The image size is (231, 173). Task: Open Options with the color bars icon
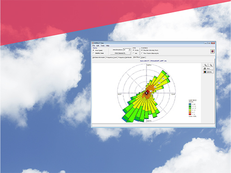(208, 72)
